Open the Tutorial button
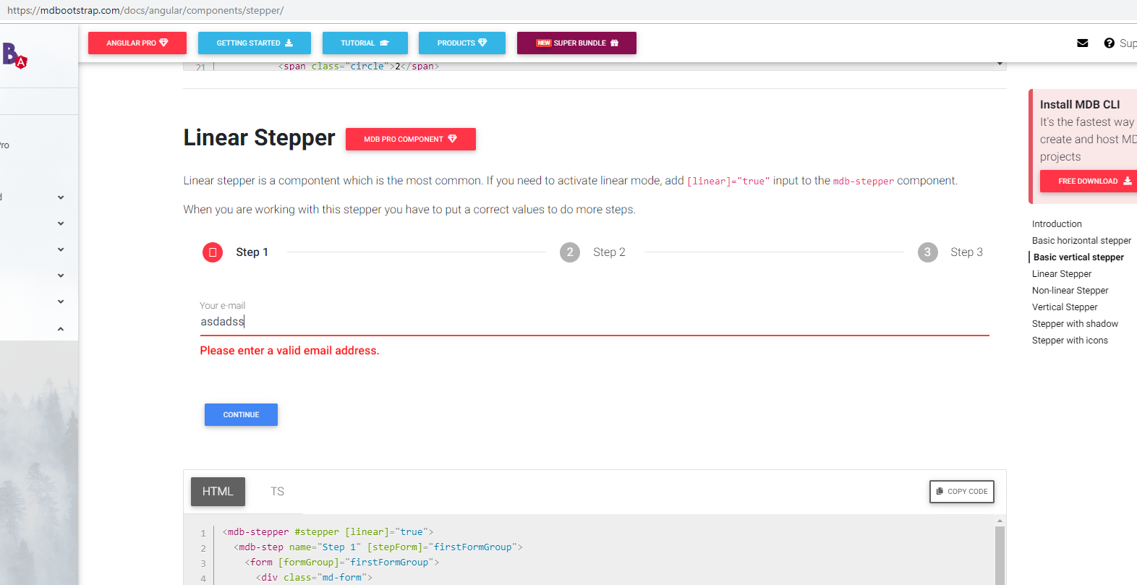The height and width of the screenshot is (585, 1137). pyautogui.click(x=365, y=43)
